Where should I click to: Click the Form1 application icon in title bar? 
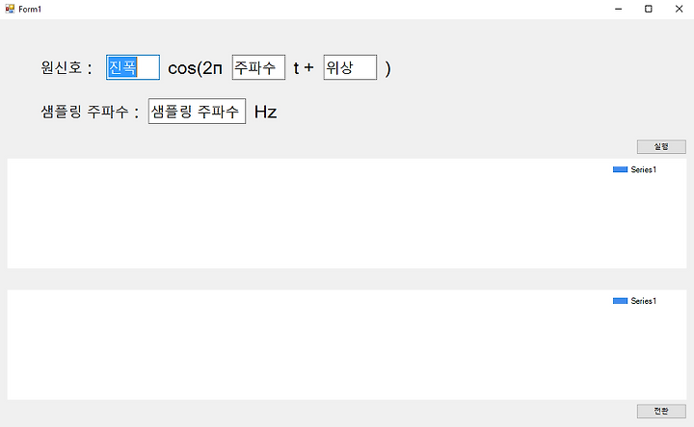[x=10, y=9]
